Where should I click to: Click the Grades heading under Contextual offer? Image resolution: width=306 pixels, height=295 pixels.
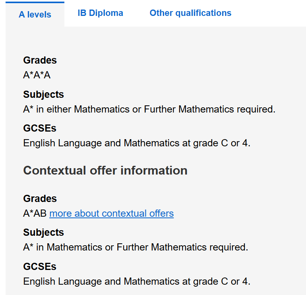coord(40,198)
